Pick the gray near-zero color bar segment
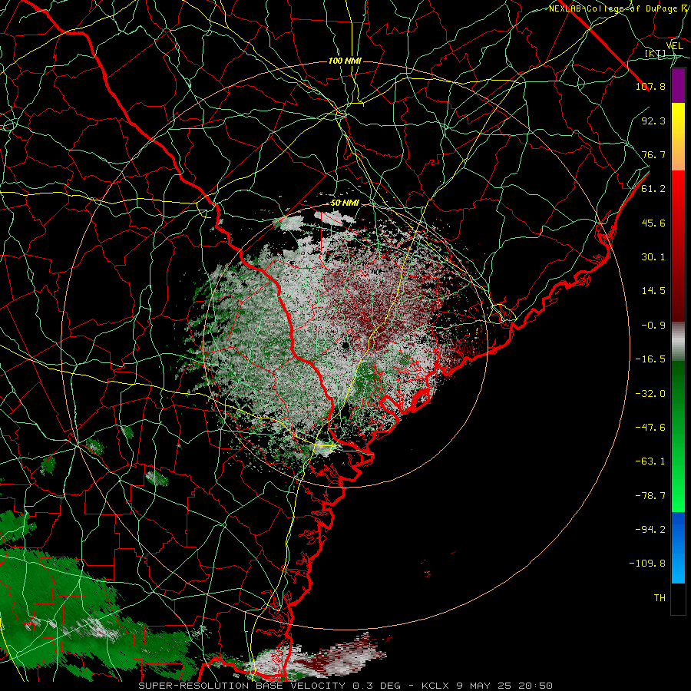Image resolution: width=691 pixels, height=691 pixels. [678, 341]
